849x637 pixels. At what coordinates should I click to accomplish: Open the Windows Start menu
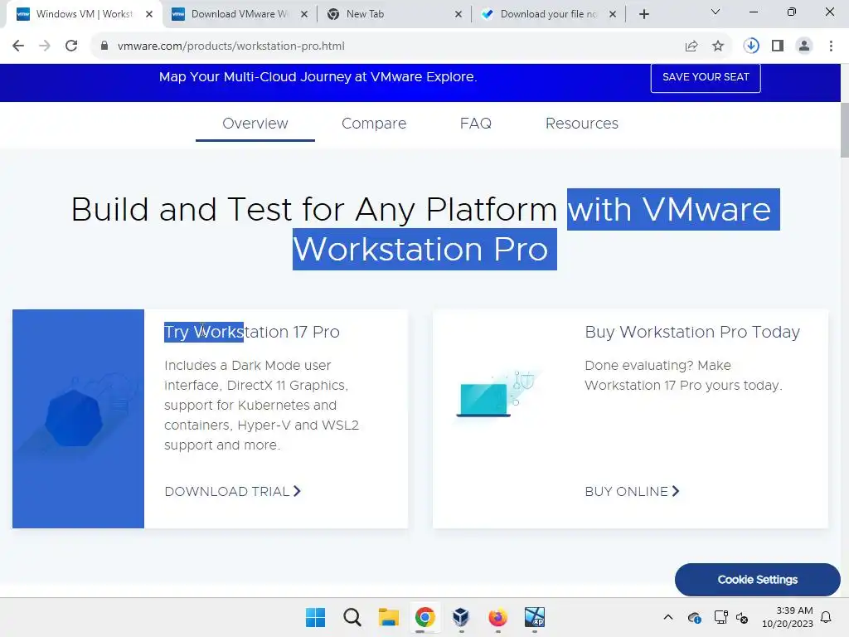(x=315, y=617)
